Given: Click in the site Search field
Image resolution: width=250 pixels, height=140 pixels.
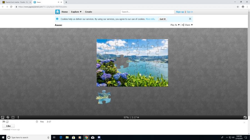Looking at the screenshot, I should click(147, 12).
